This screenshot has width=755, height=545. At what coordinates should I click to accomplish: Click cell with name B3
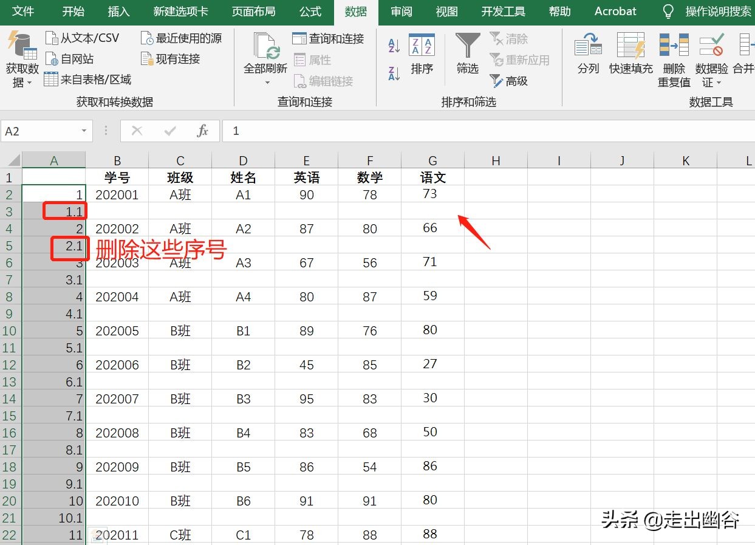(x=244, y=399)
